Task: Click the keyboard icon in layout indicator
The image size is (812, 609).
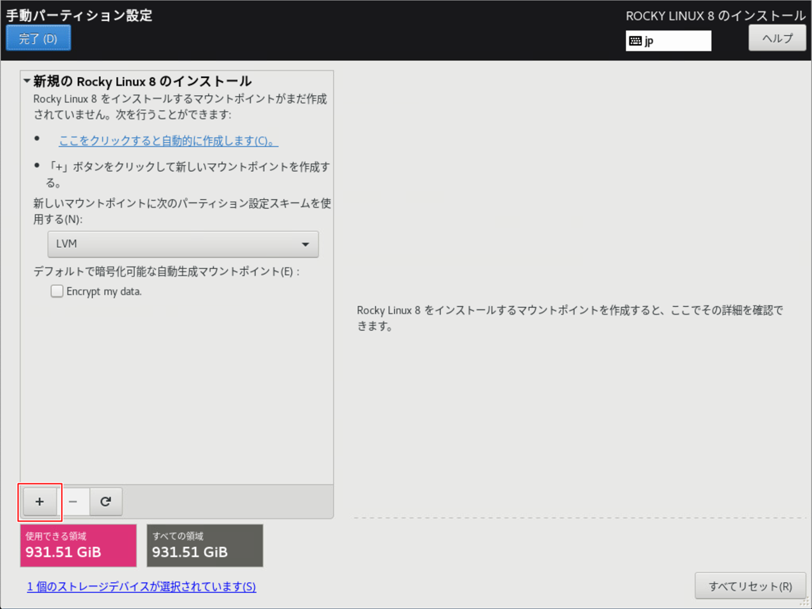Action: pyautogui.click(x=635, y=41)
